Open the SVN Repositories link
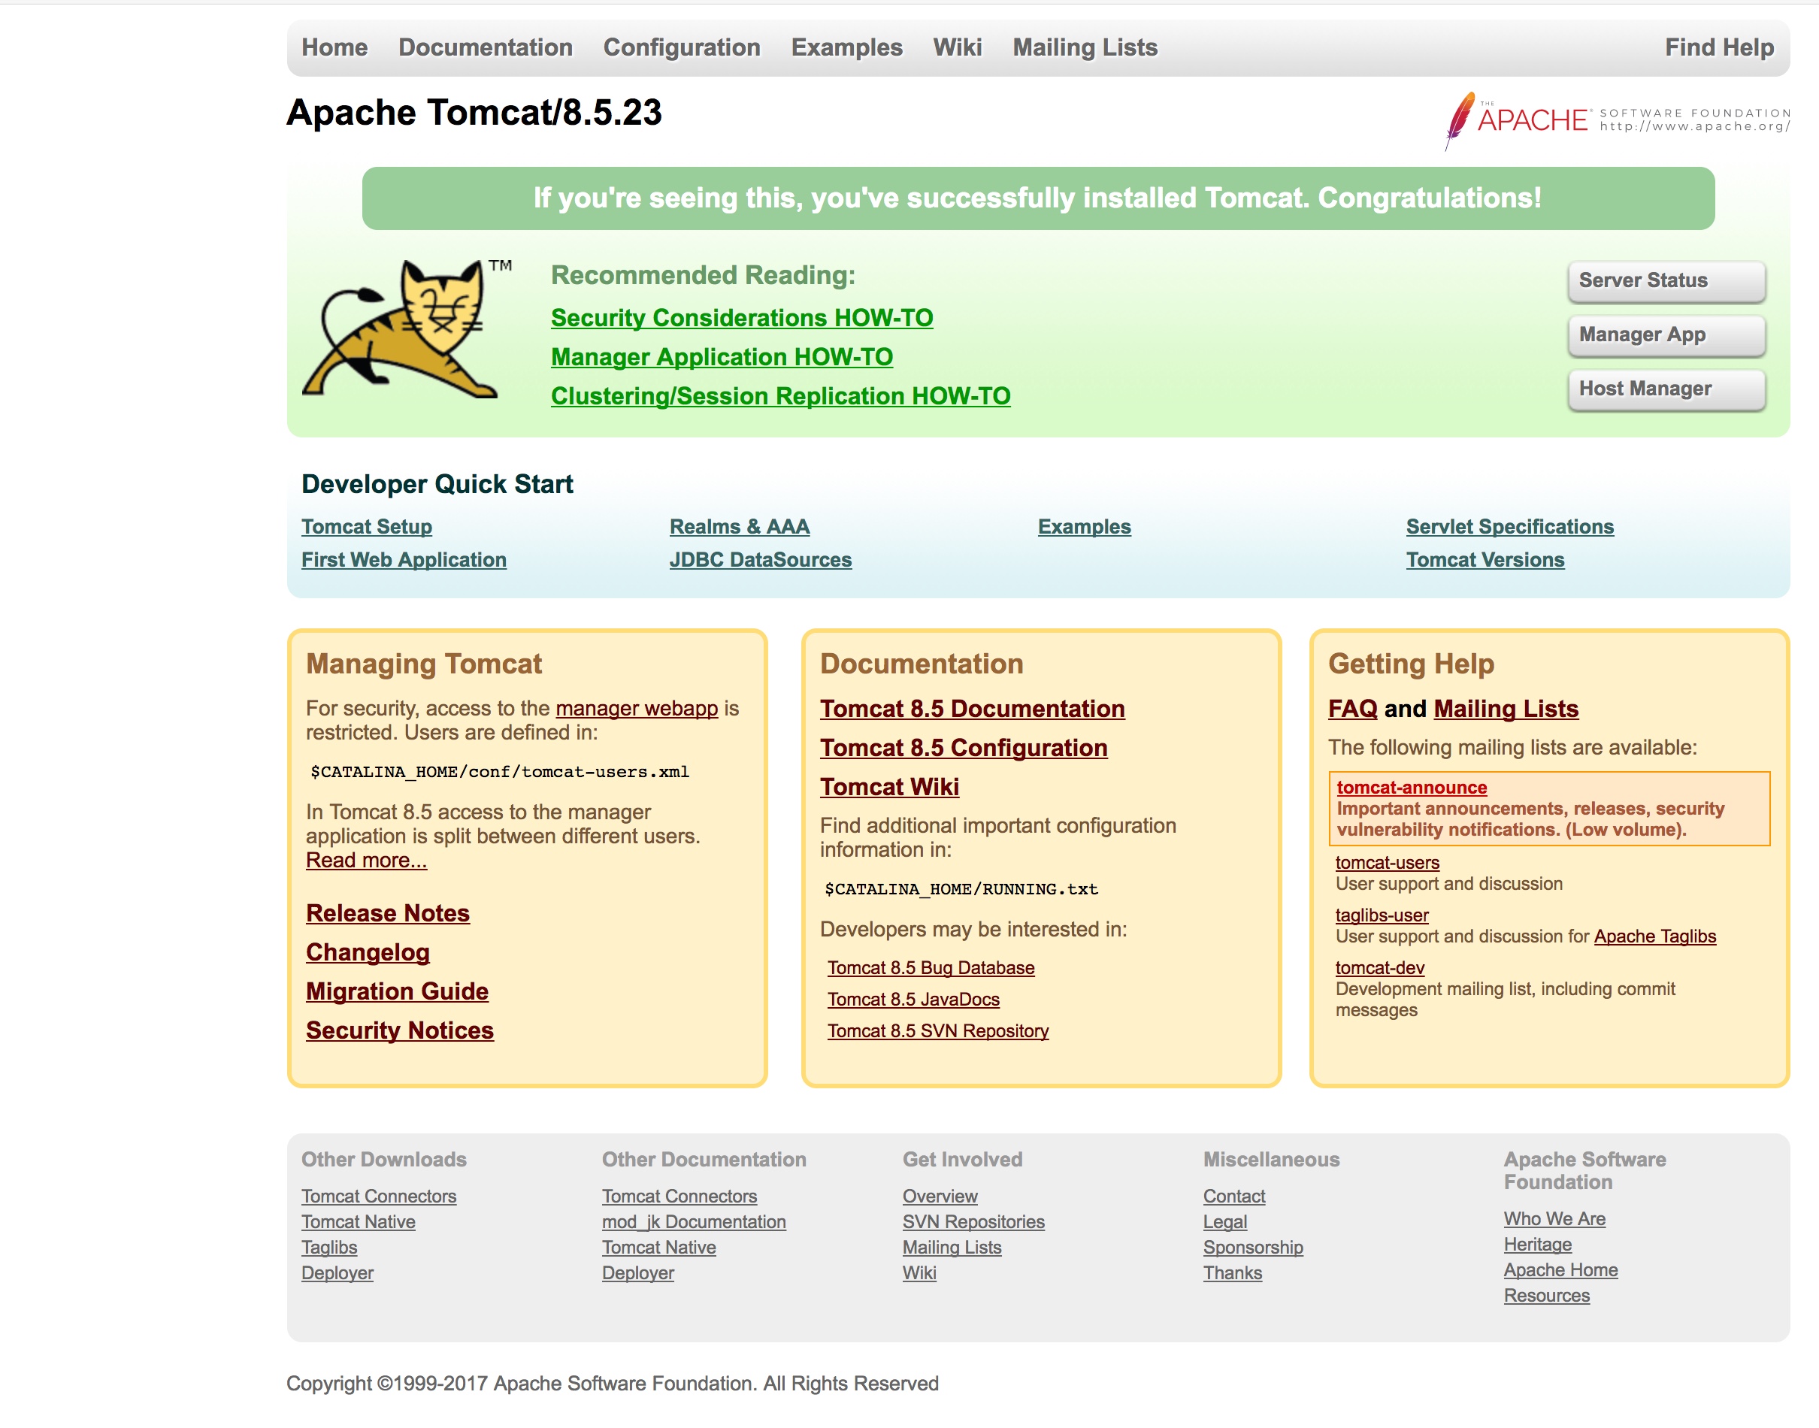1819x1428 pixels. point(974,1222)
